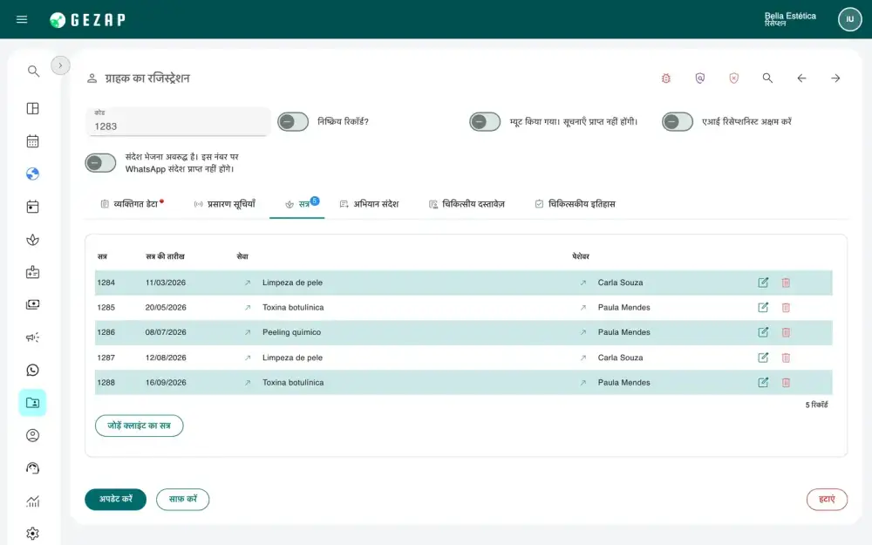872x545 pixels.
Task: Go to next record arrow
Action: point(835,78)
